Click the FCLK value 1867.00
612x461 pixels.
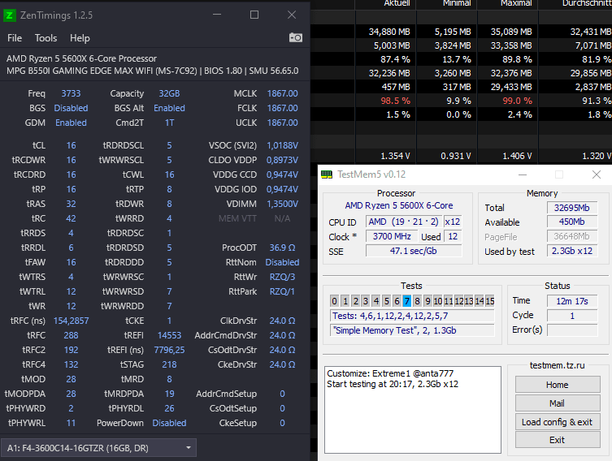[282, 108]
